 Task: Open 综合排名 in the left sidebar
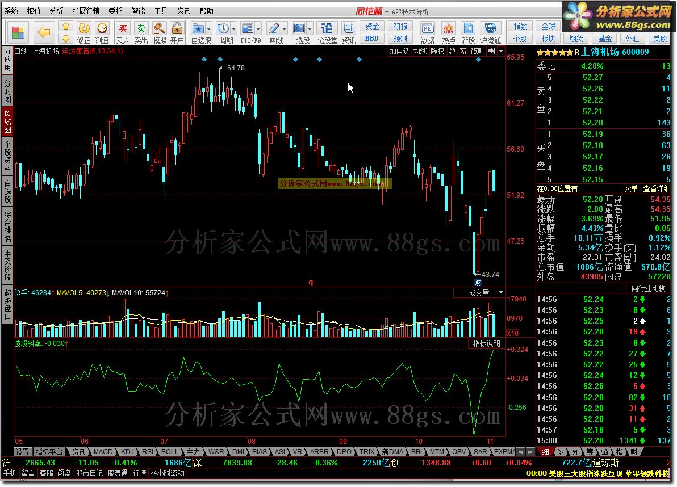8,226
